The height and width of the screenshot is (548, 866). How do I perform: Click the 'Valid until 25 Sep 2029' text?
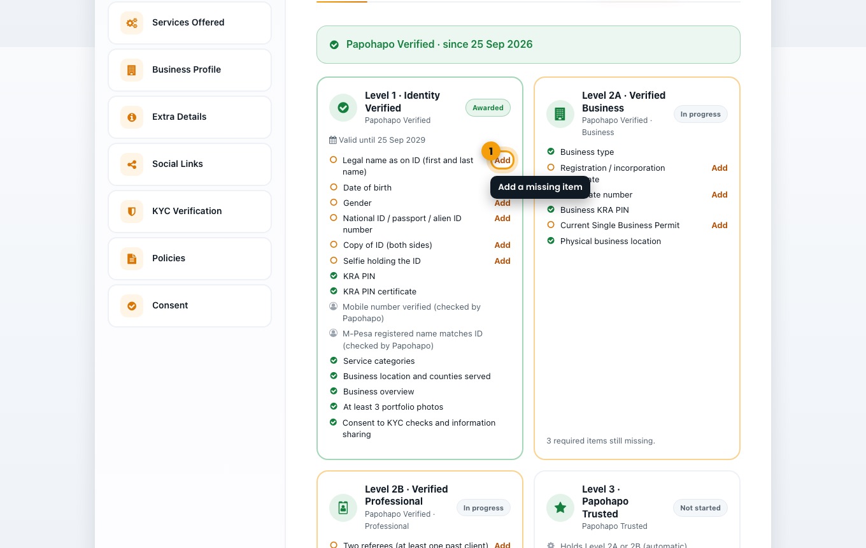coord(382,140)
